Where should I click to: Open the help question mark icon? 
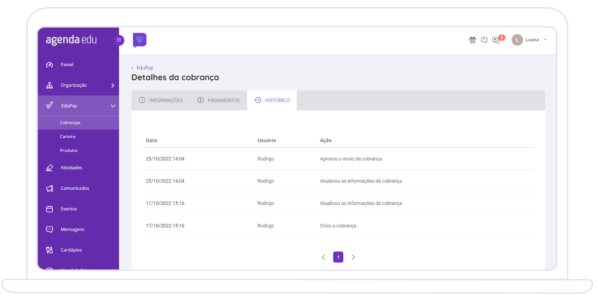484,40
